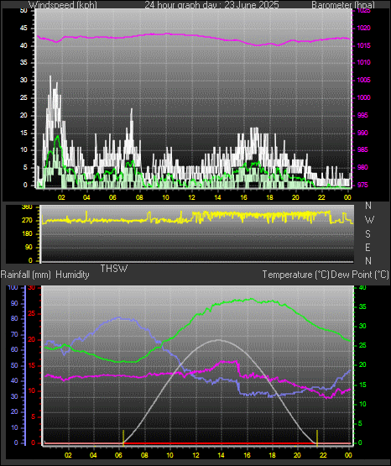
Task: Click blue humidity axis value "100"
Action: pyautogui.click(x=13, y=287)
